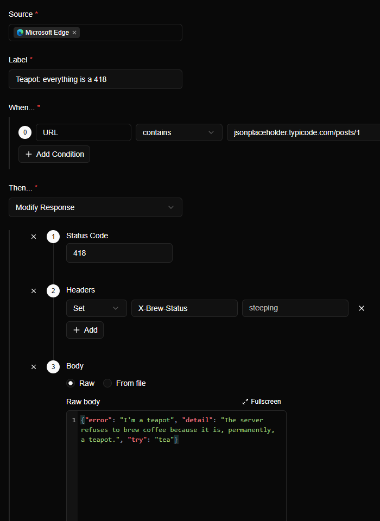This screenshot has height=521, width=380.
Task: Click line number 1 in editor gutter
Action: [x=74, y=420]
